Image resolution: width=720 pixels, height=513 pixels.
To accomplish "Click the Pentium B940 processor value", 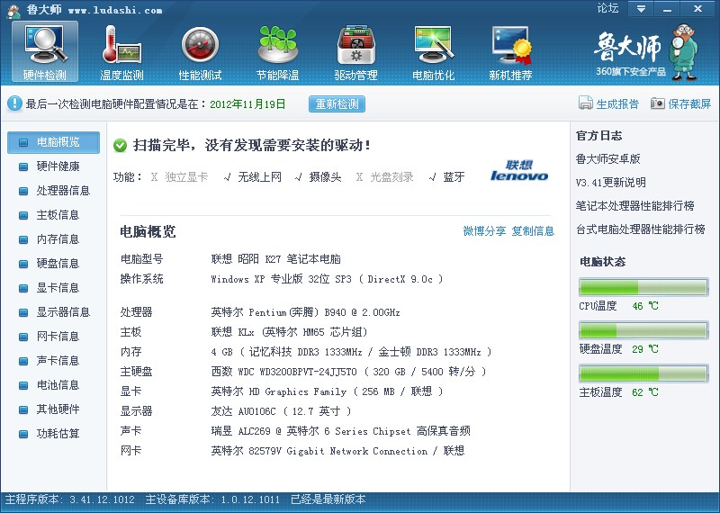I will click(305, 313).
